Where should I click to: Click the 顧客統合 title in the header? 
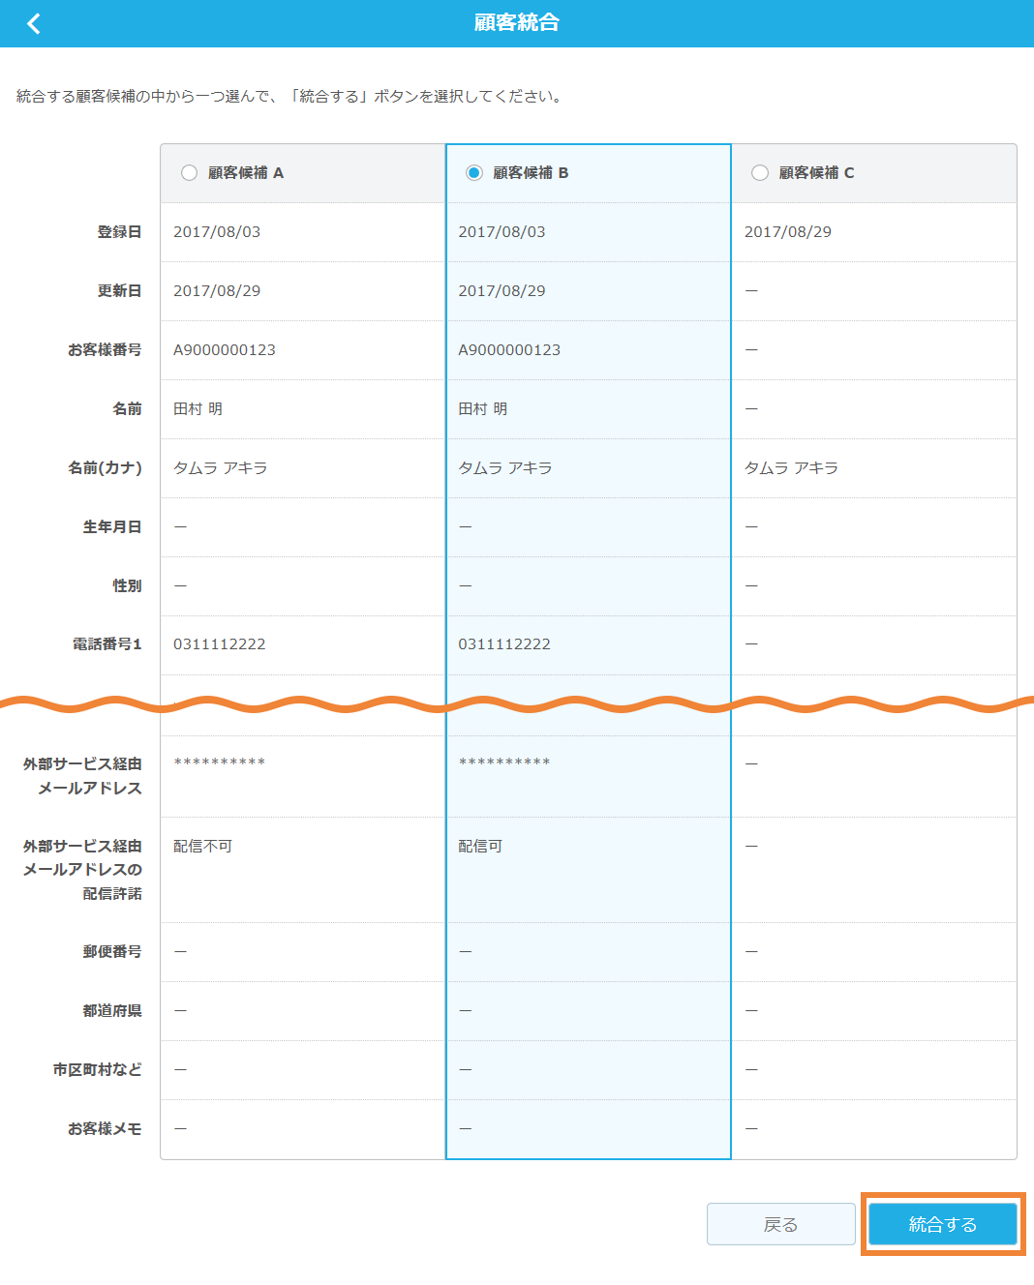pyautogui.click(x=516, y=22)
